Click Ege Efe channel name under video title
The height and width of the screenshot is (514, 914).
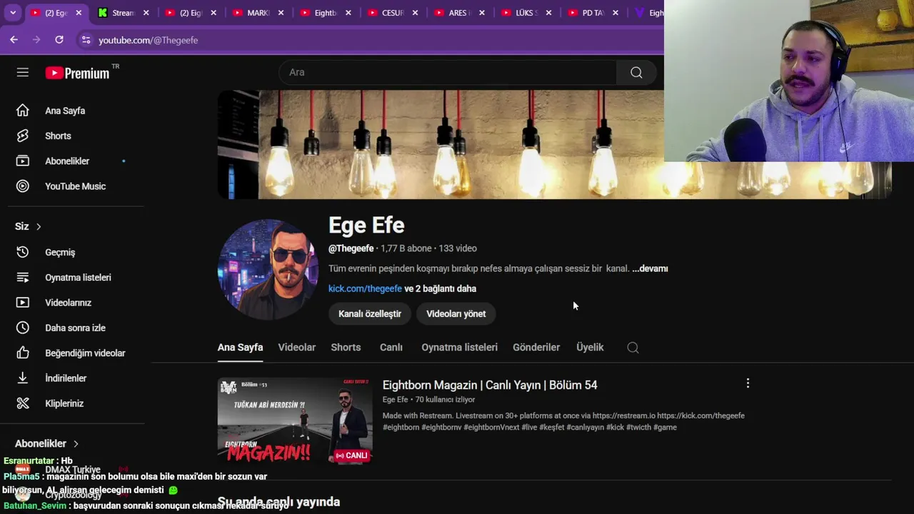(395, 400)
